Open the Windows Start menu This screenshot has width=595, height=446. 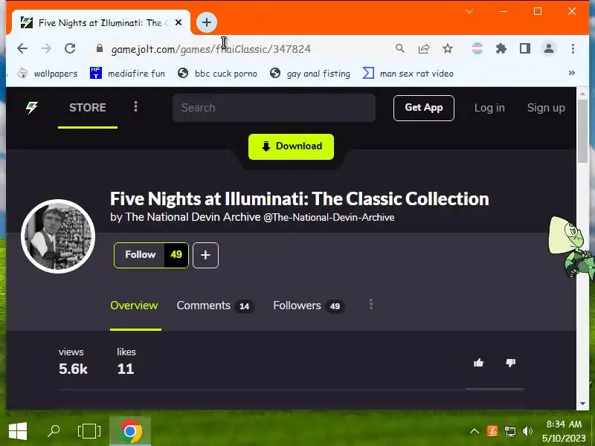point(17,431)
